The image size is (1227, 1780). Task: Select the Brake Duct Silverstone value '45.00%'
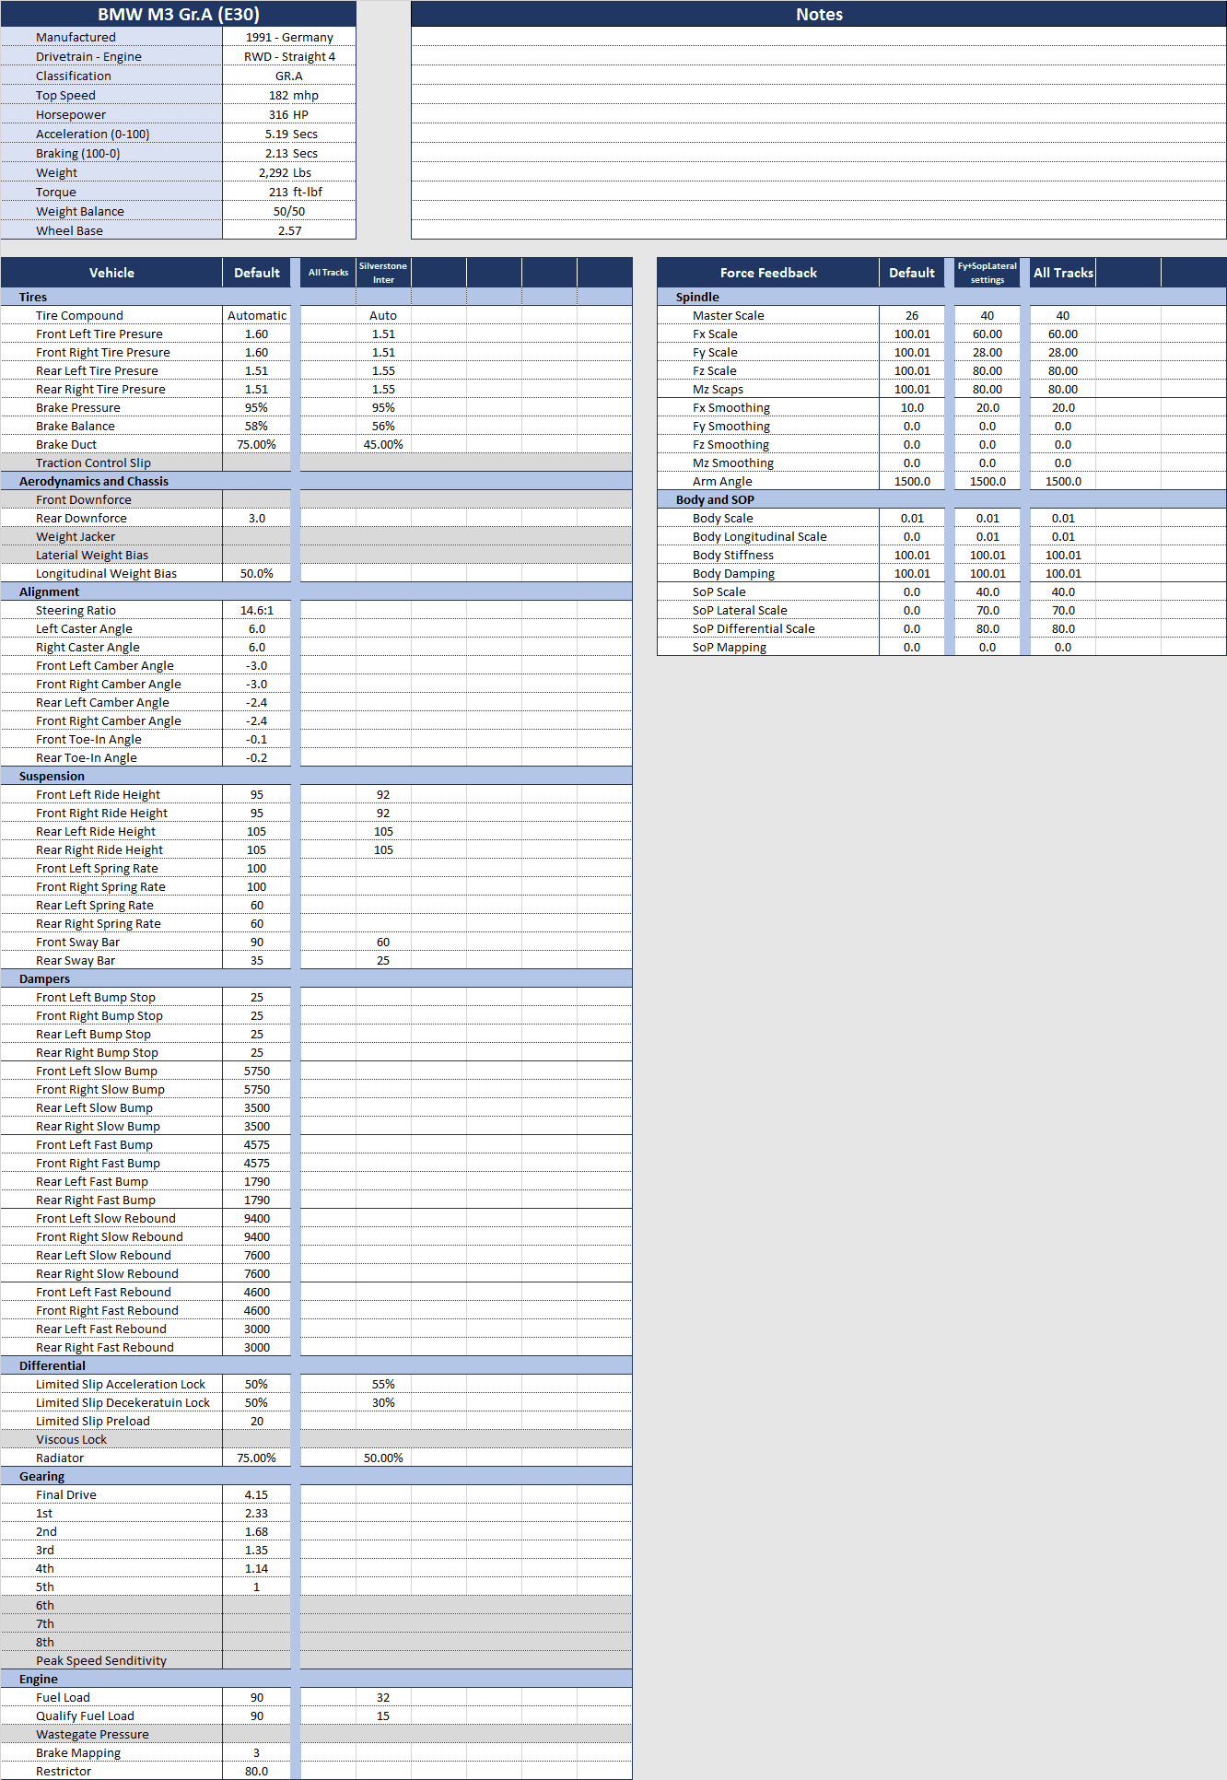coord(383,444)
